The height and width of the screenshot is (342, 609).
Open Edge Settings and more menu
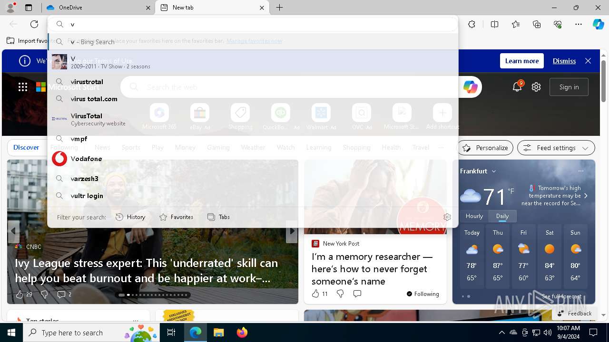[x=579, y=24]
